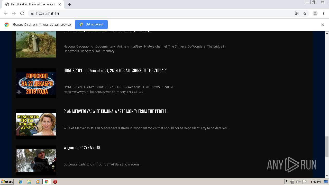Open the horoscope video thumbnail
329x185 pixels.
click(x=36, y=83)
